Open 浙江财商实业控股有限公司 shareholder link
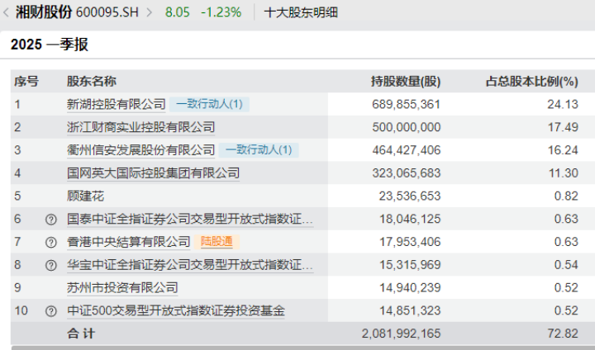 coord(140,127)
